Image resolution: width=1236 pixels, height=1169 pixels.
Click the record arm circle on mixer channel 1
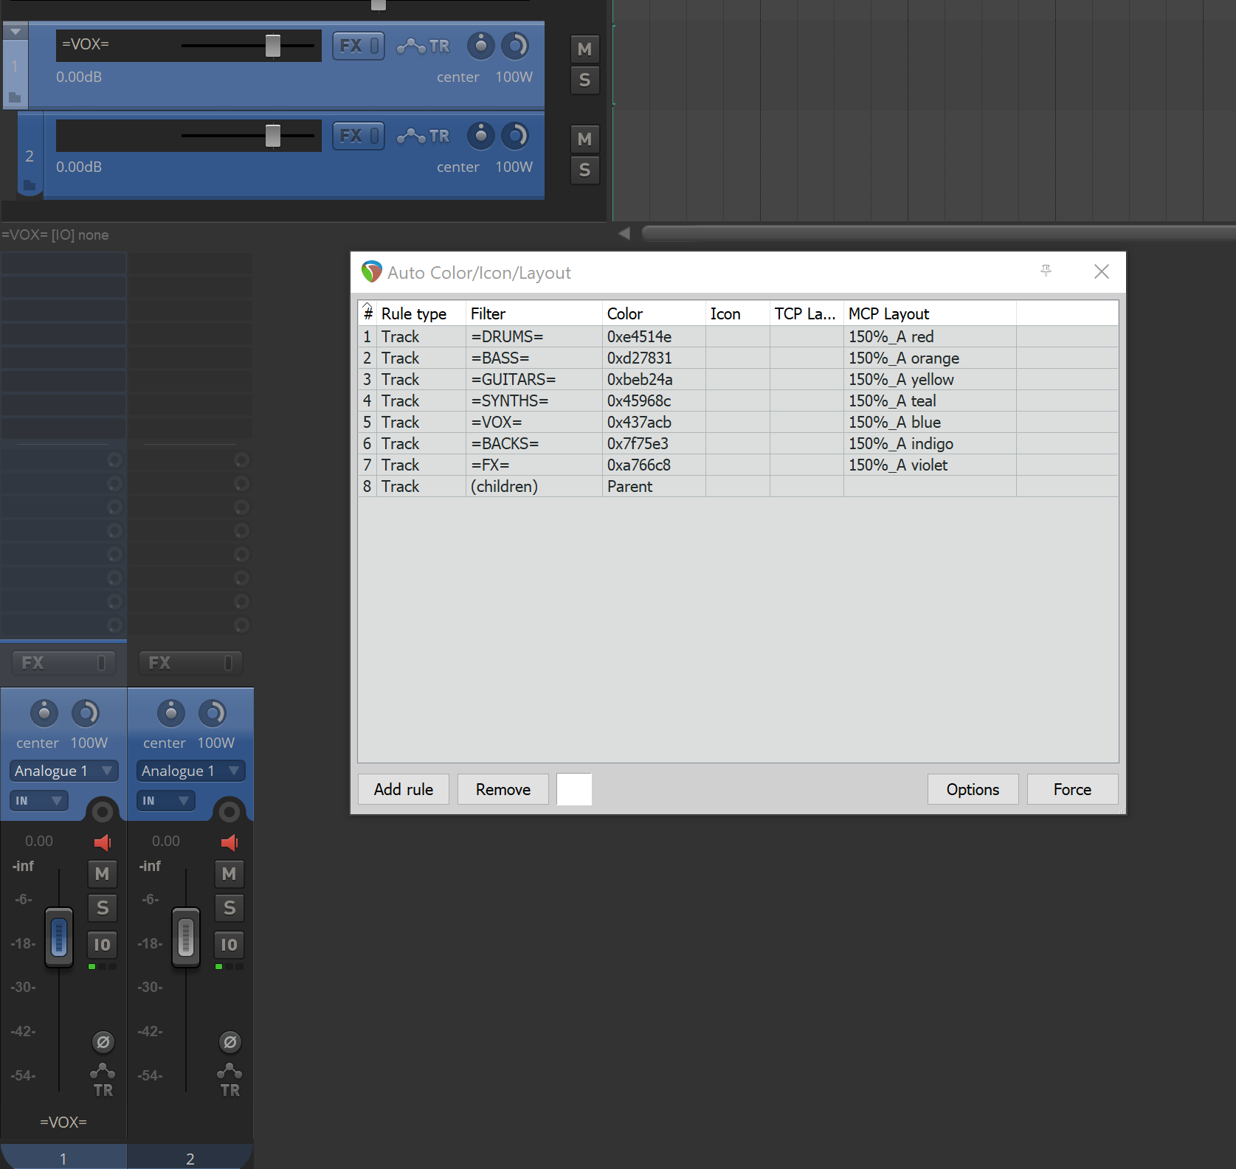(103, 812)
